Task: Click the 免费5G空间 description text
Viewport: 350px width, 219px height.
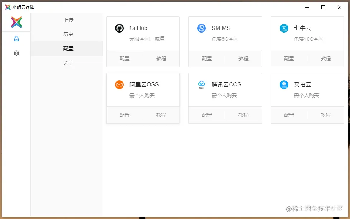Action: coord(225,39)
